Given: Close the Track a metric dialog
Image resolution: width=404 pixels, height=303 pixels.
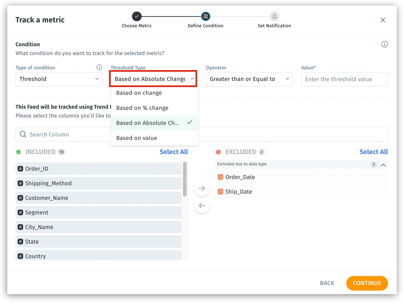Looking at the screenshot, I should 383,20.
